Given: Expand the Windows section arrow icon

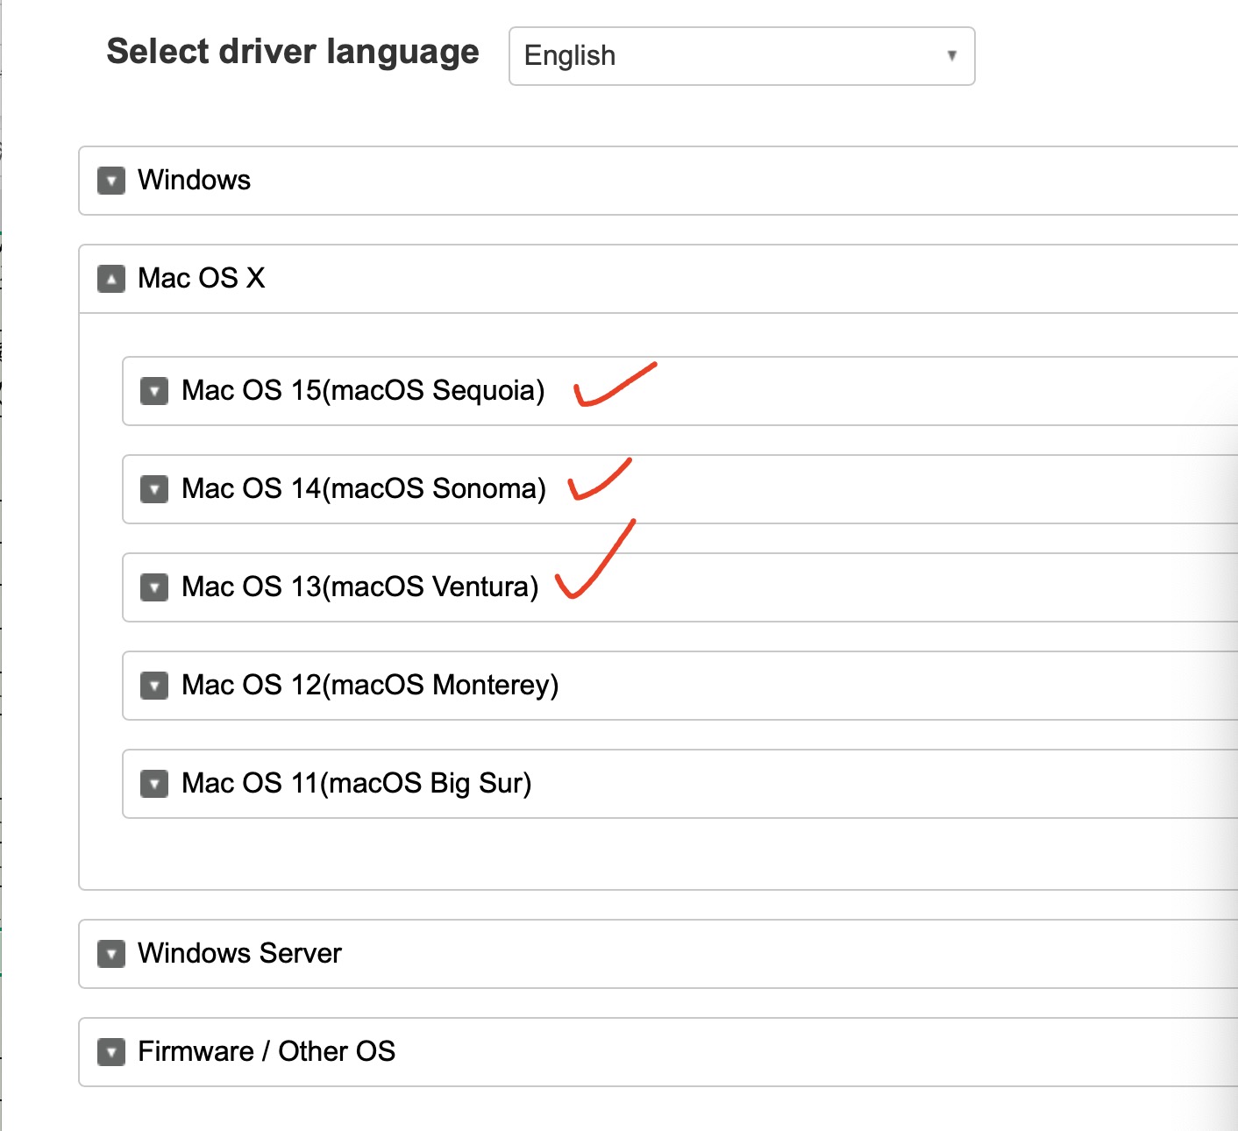Looking at the screenshot, I should point(111,181).
